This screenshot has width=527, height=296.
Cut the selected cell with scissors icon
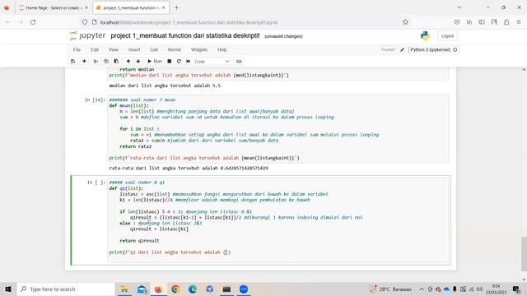point(96,62)
